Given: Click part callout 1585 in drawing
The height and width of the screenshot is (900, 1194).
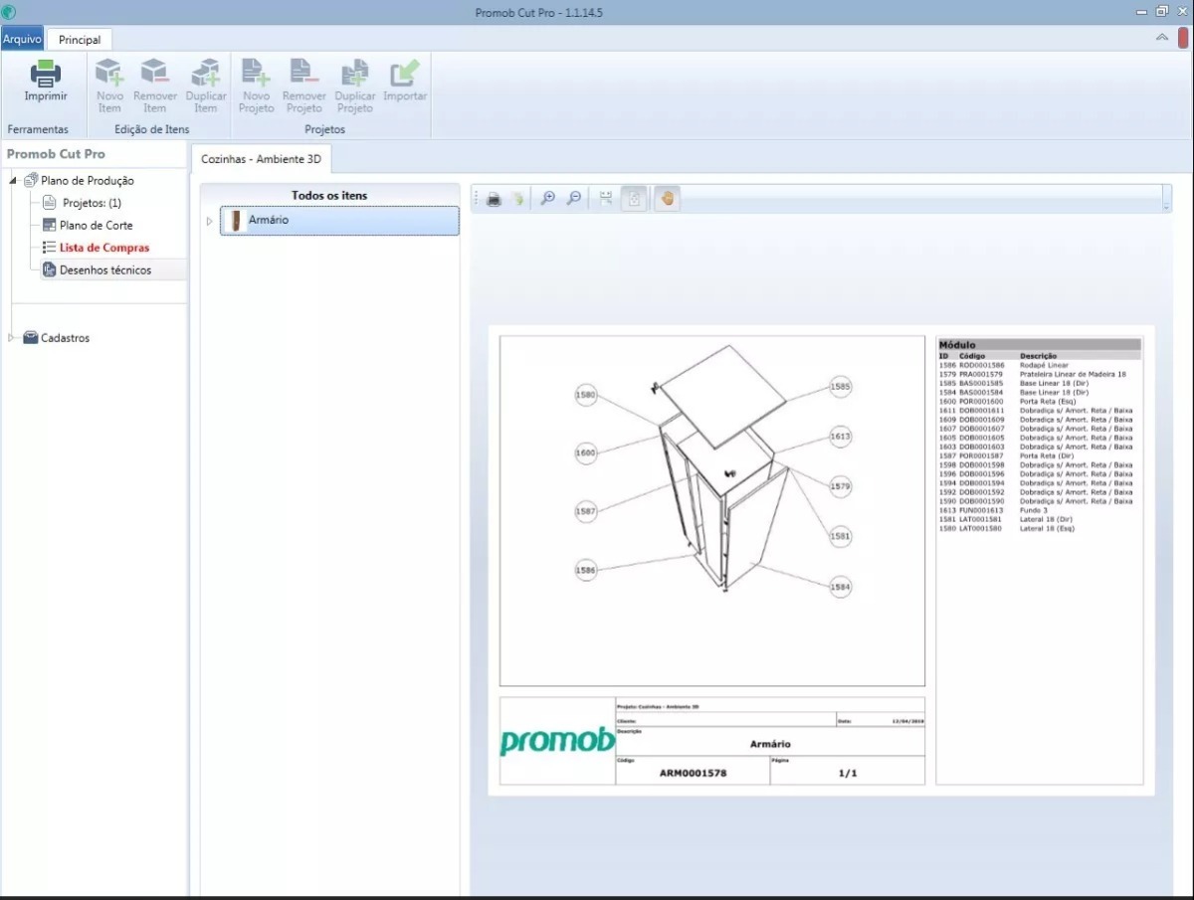Looking at the screenshot, I should click(x=841, y=386).
